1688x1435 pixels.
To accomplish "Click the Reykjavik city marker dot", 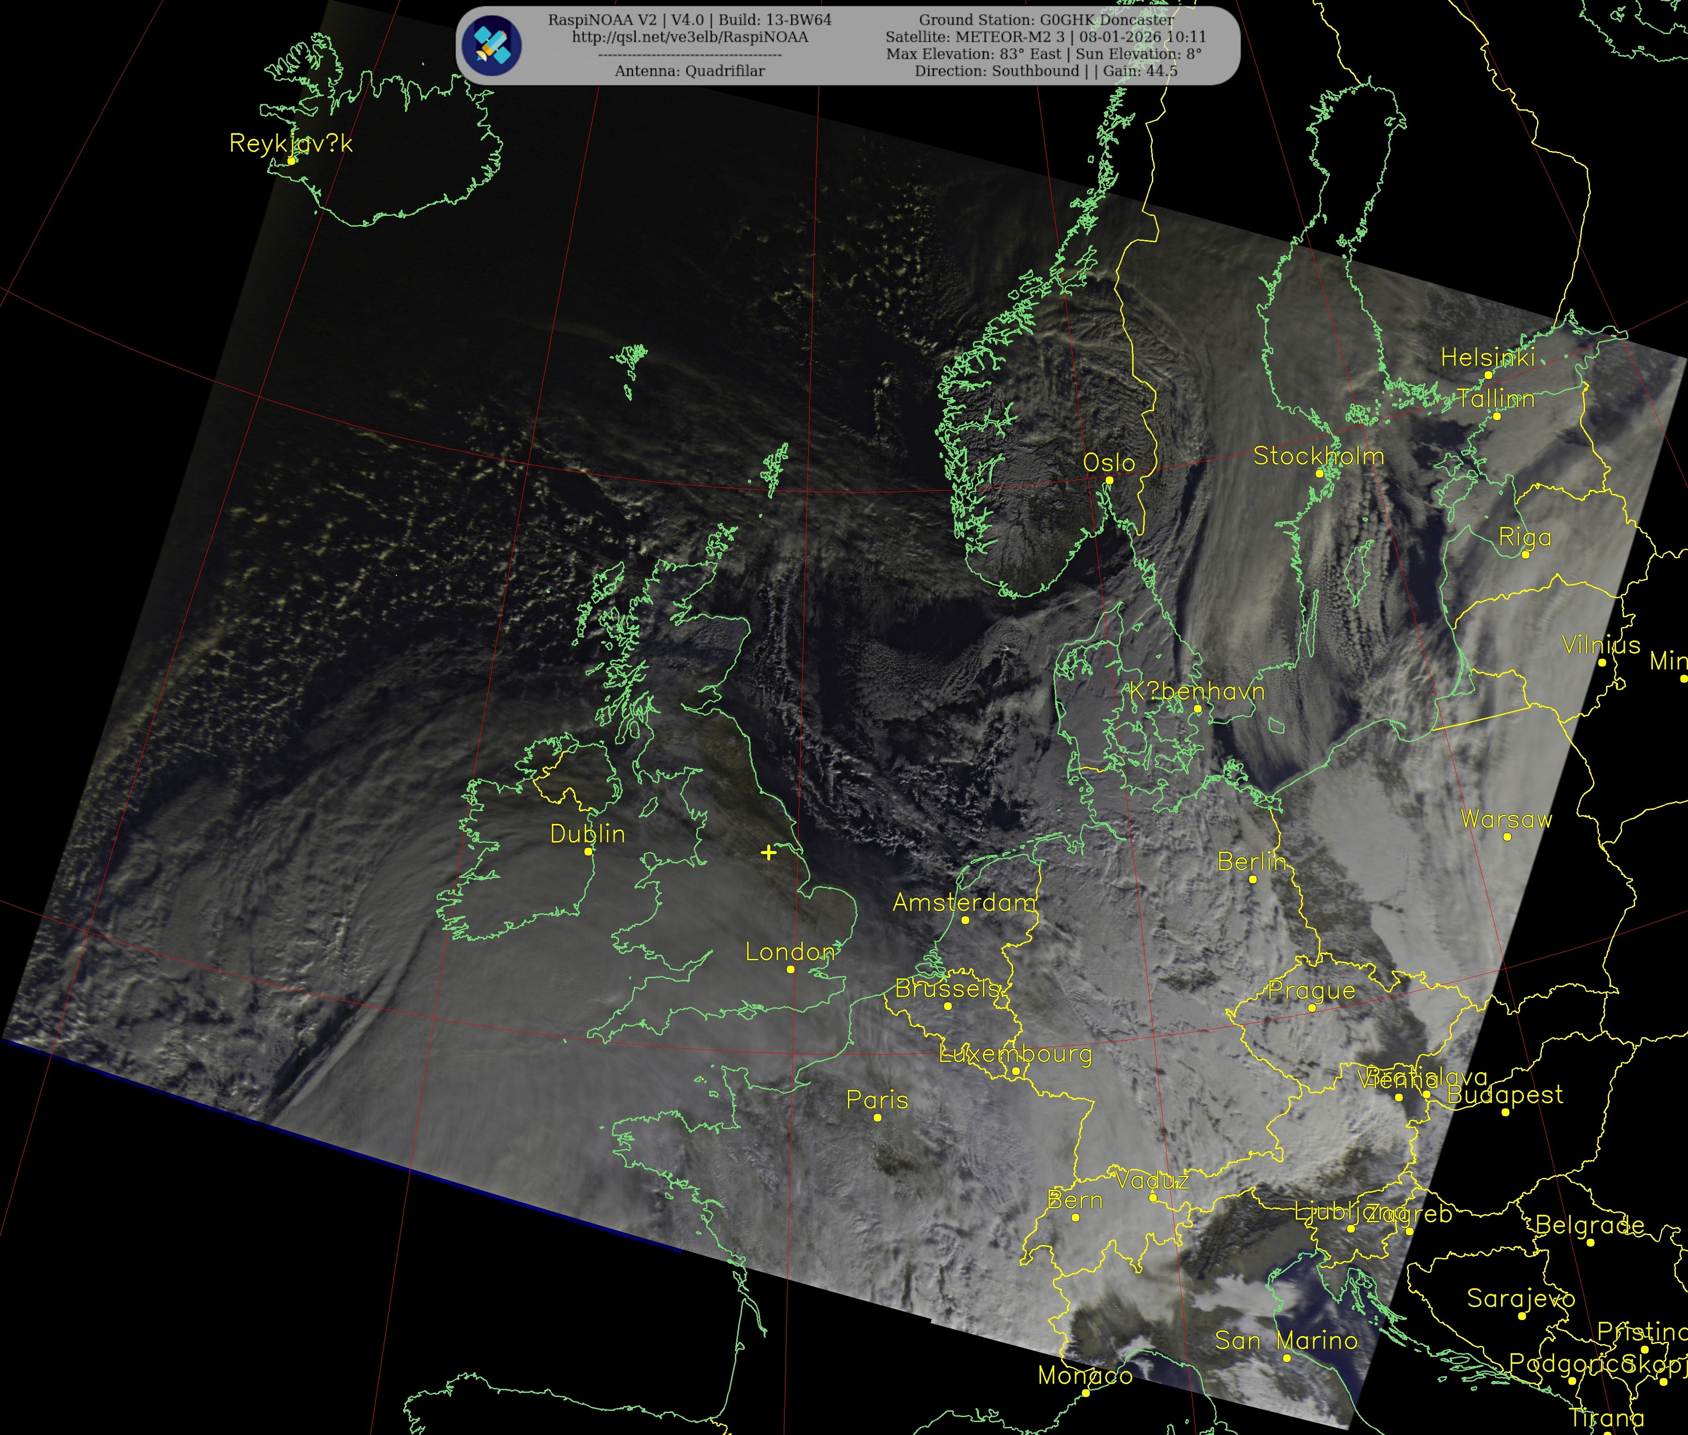I will (291, 161).
